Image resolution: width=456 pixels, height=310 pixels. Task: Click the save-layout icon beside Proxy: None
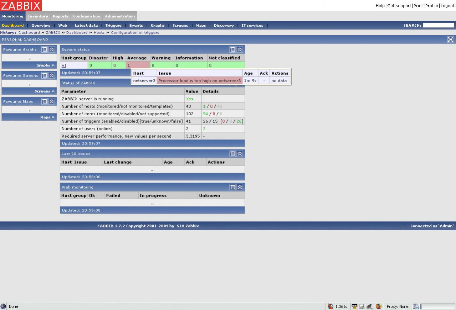point(415,306)
